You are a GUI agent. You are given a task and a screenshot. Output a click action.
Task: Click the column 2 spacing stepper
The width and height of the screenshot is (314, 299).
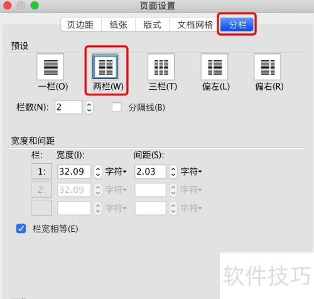pyautogui.click(x=173, y=190)
